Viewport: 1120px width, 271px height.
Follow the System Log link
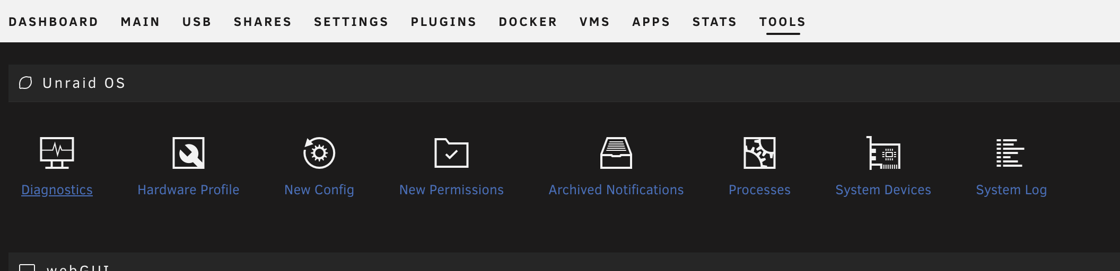(x=1011, y=189)
